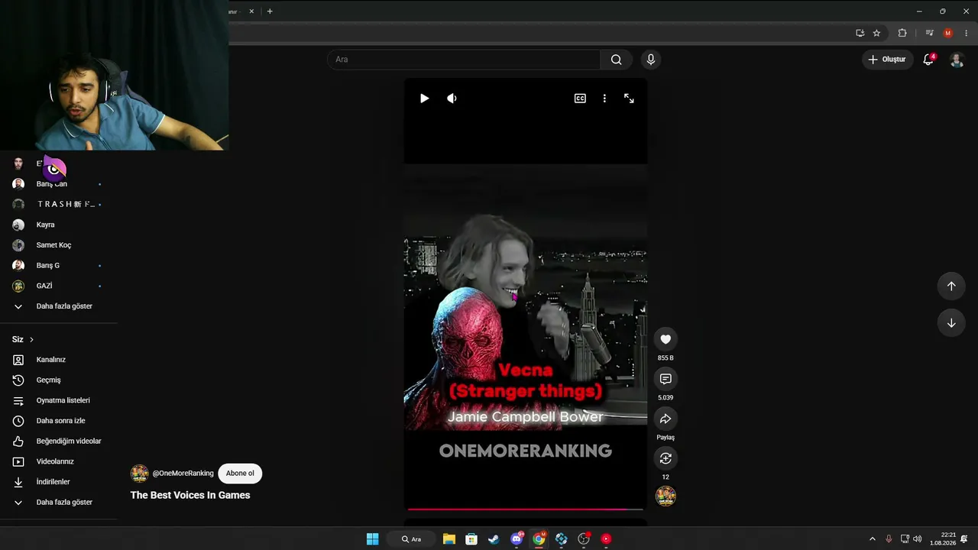Image resolution: width=978 pixels, height=550 pixels.
Task: Go to the next Short with down arrow
Action: coord(951,322)
